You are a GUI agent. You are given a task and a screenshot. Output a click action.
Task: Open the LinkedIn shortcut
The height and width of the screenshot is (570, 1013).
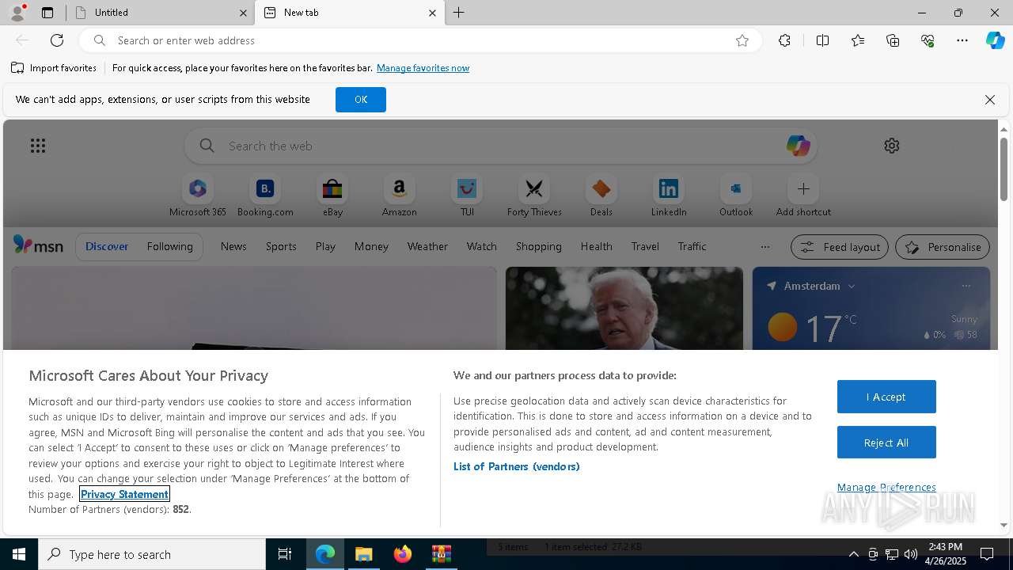pyautogui.click(x=669, y=196)
